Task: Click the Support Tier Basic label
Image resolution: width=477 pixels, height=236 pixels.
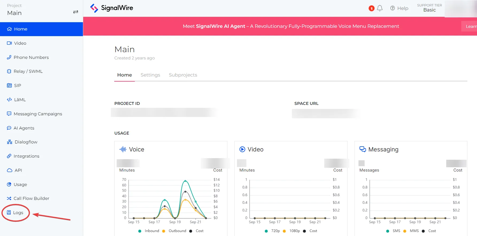Action: (429, 8)
